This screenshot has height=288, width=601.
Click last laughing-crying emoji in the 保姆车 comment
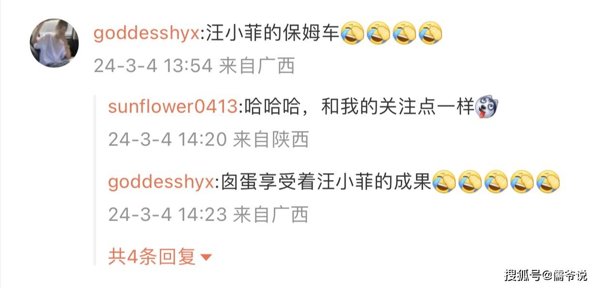point(430,34)
